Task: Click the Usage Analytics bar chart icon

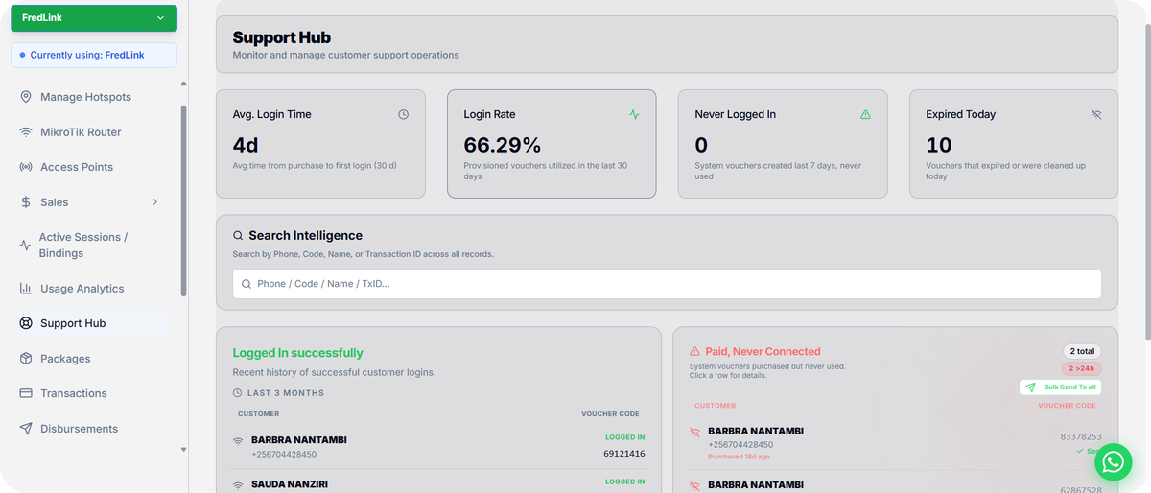Action: click(x=26, y=289)
